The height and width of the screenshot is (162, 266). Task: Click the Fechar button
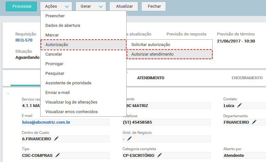(x=153, y=6)
